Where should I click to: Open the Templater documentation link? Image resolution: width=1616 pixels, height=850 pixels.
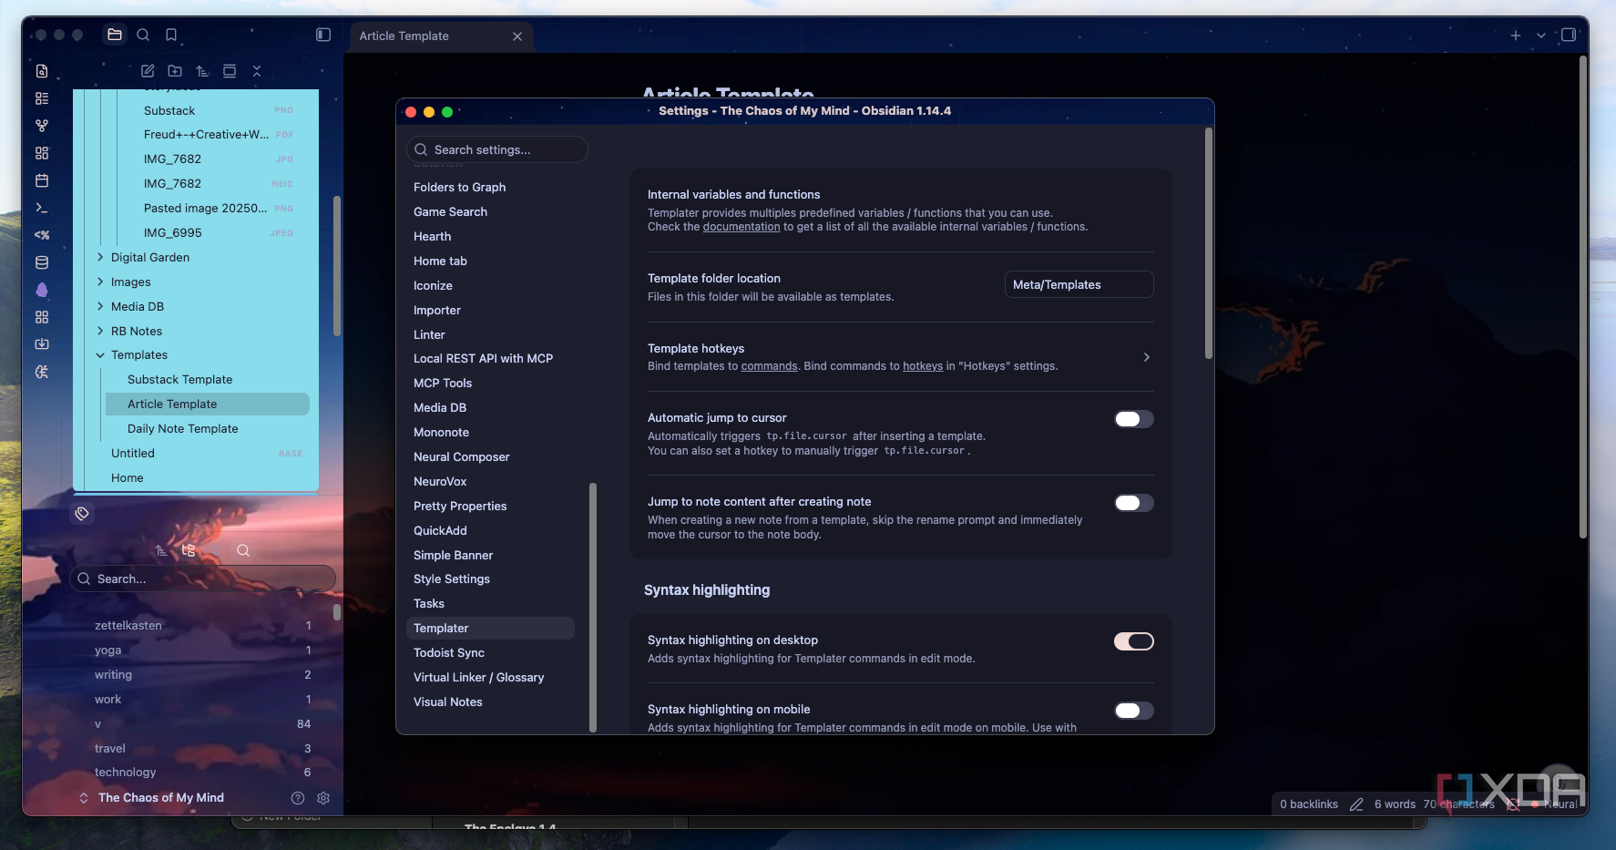(x=742, y=227)
